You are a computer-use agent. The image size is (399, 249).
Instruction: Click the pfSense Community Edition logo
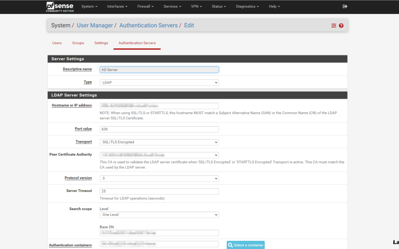[x=59, y=7]
